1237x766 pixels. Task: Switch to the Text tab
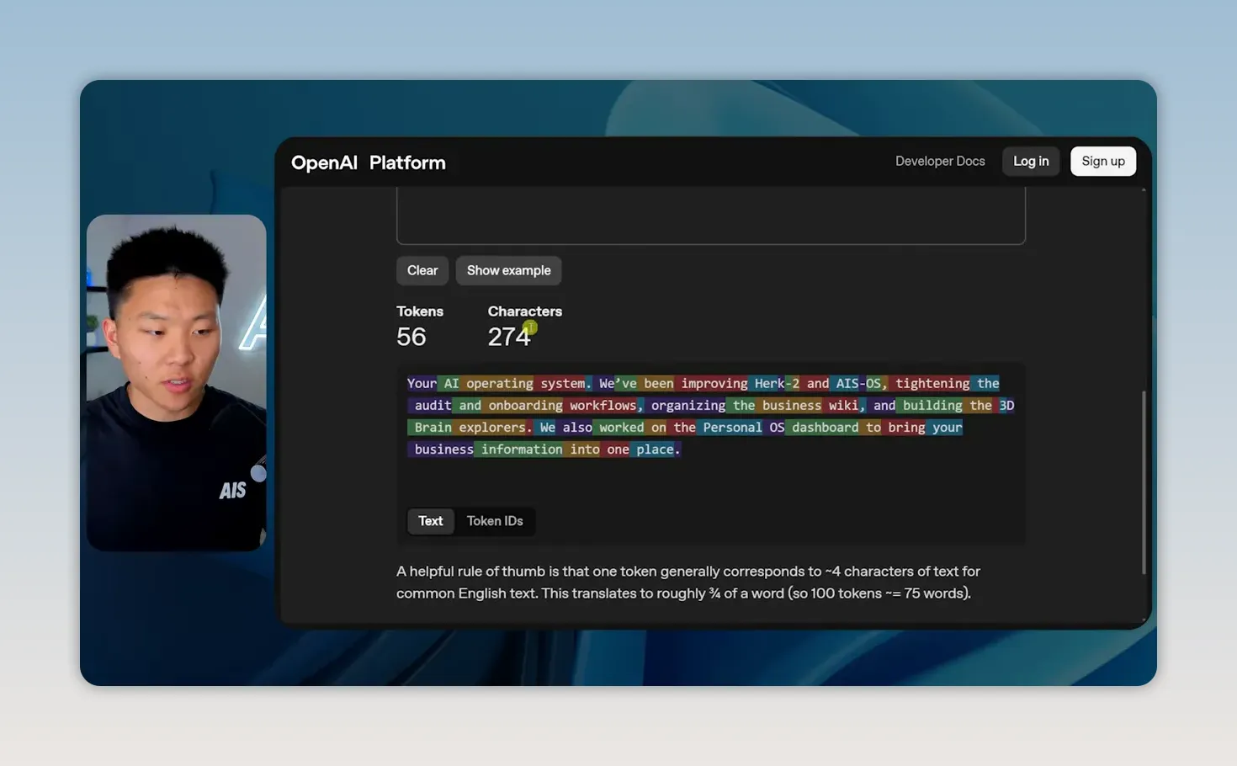pos(431,521)
